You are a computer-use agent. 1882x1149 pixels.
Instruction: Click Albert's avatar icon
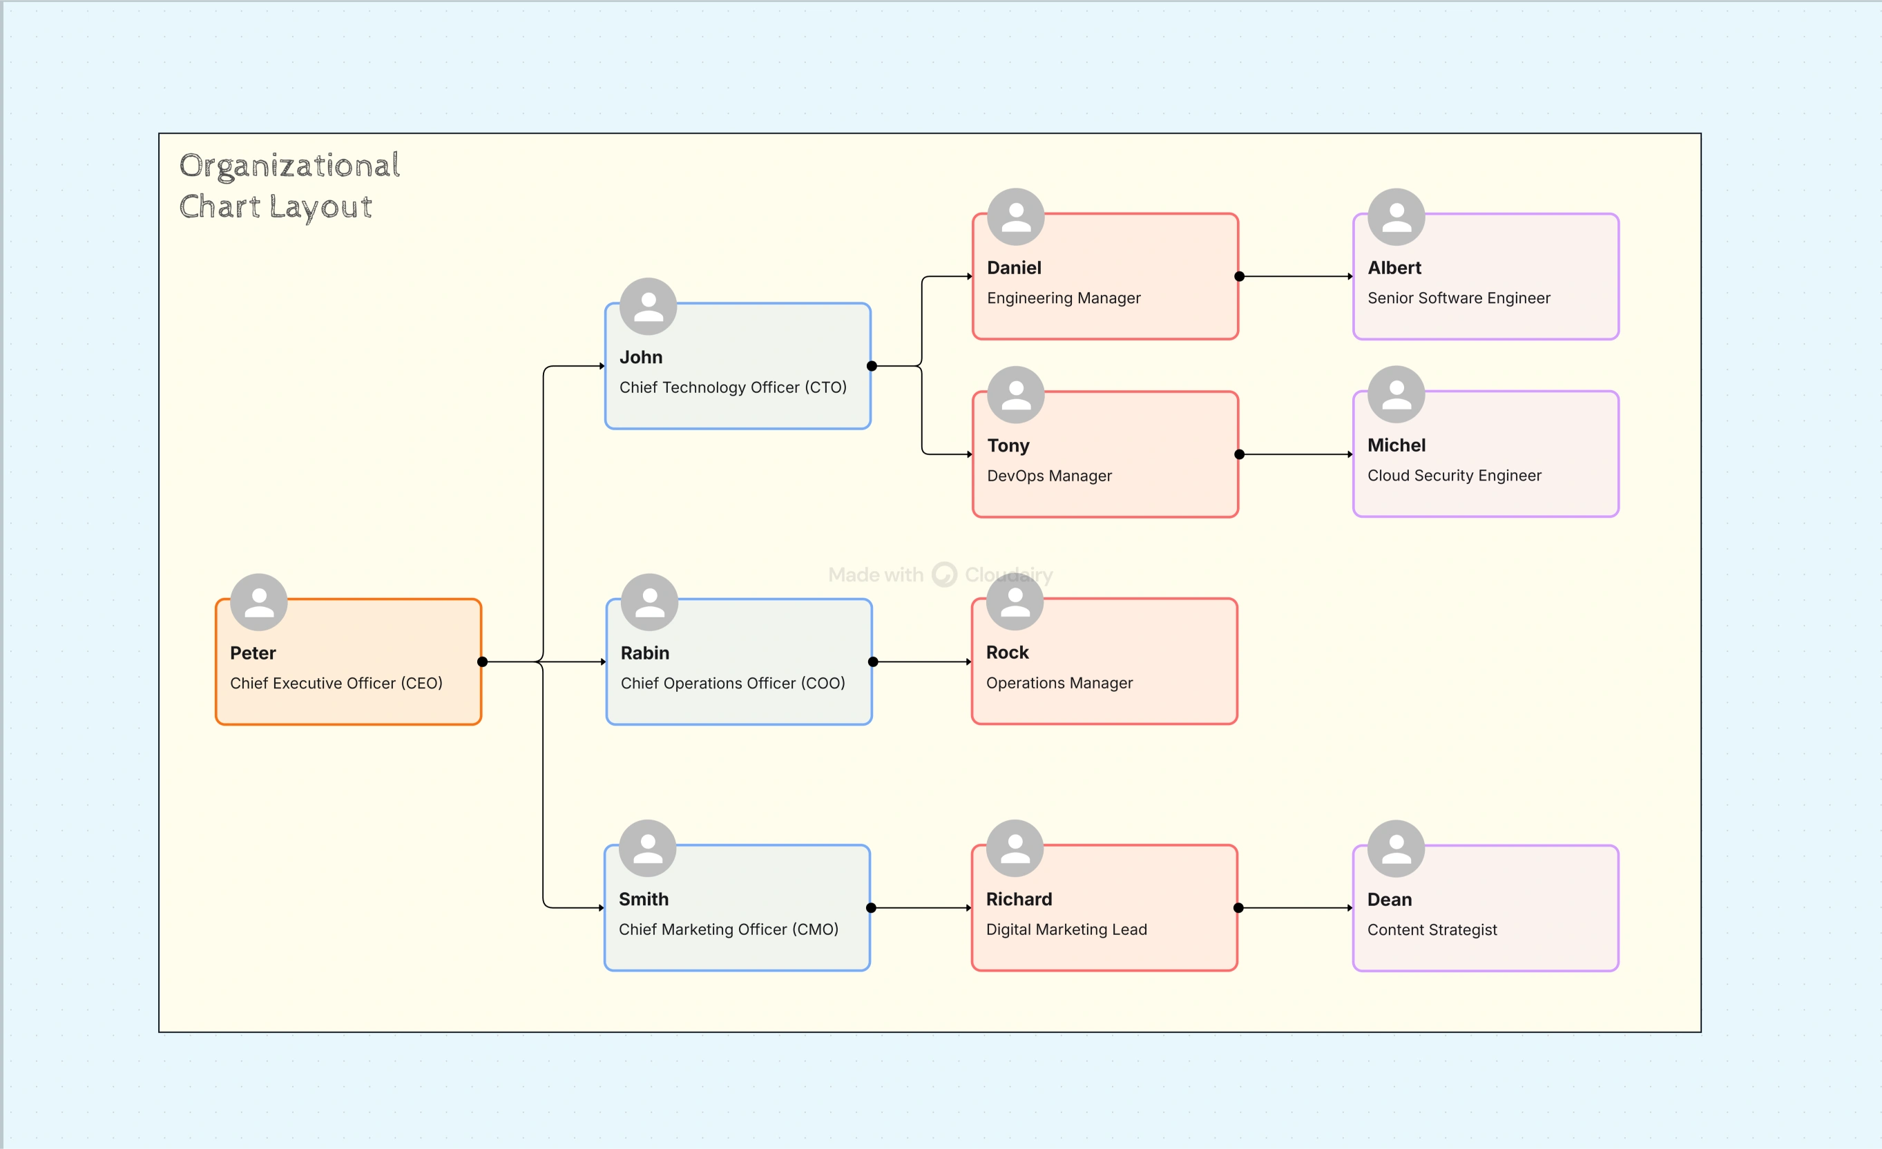1396,217
